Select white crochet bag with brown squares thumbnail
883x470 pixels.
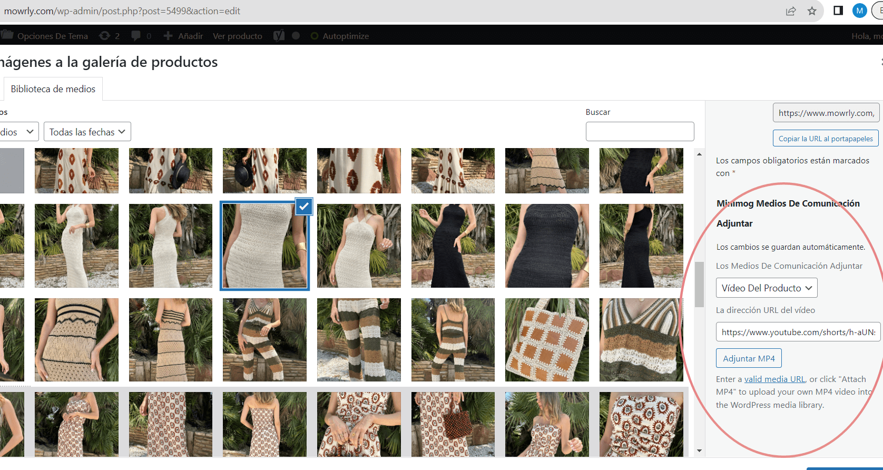point(547,340)
